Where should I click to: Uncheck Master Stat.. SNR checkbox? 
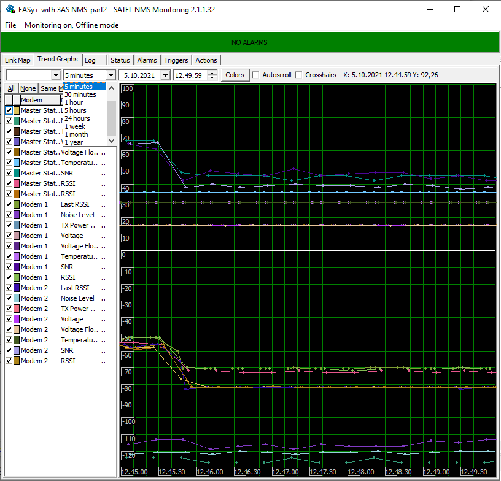click(x=9, y=173)
